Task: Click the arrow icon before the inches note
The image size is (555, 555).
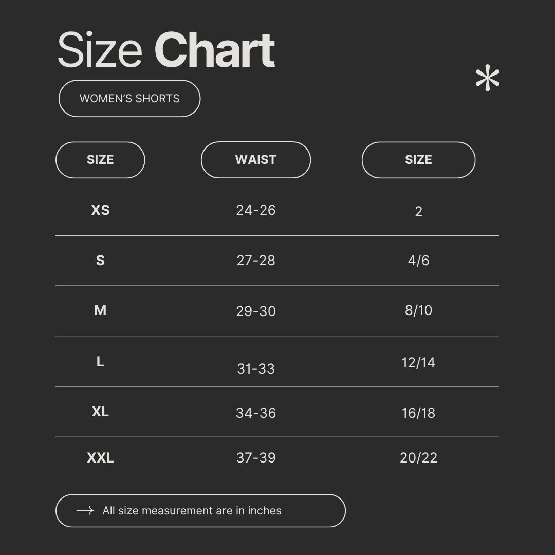Action: [85, 510]
